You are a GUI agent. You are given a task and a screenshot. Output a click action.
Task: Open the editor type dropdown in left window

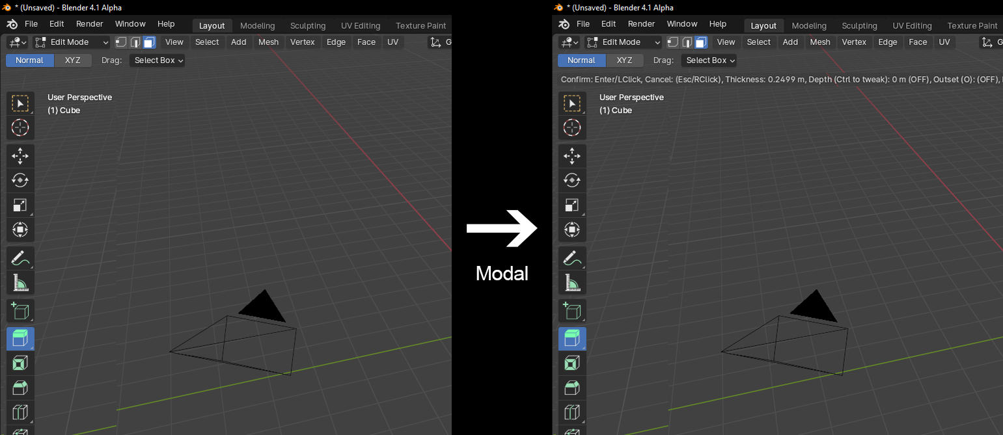pos(18,42)
